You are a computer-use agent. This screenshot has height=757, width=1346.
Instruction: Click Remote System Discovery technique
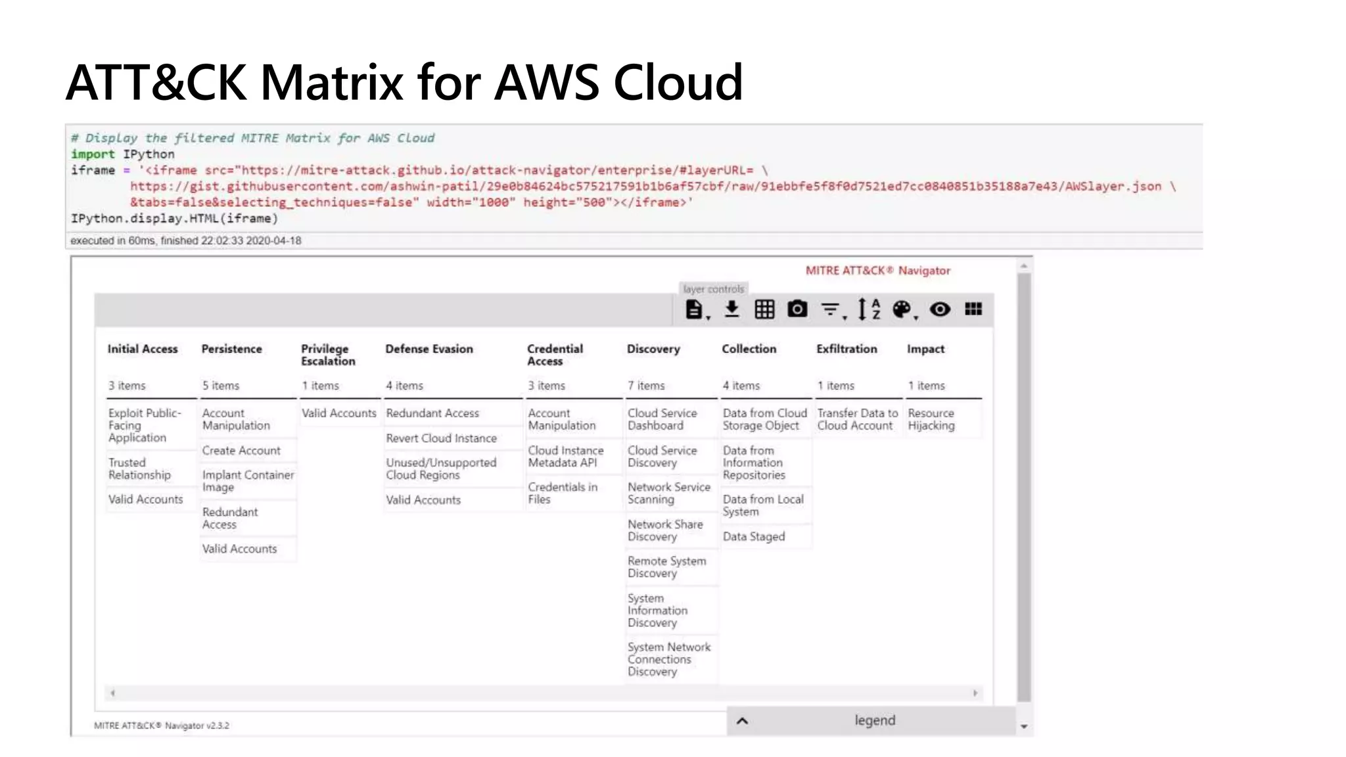(x=671, y=567)
